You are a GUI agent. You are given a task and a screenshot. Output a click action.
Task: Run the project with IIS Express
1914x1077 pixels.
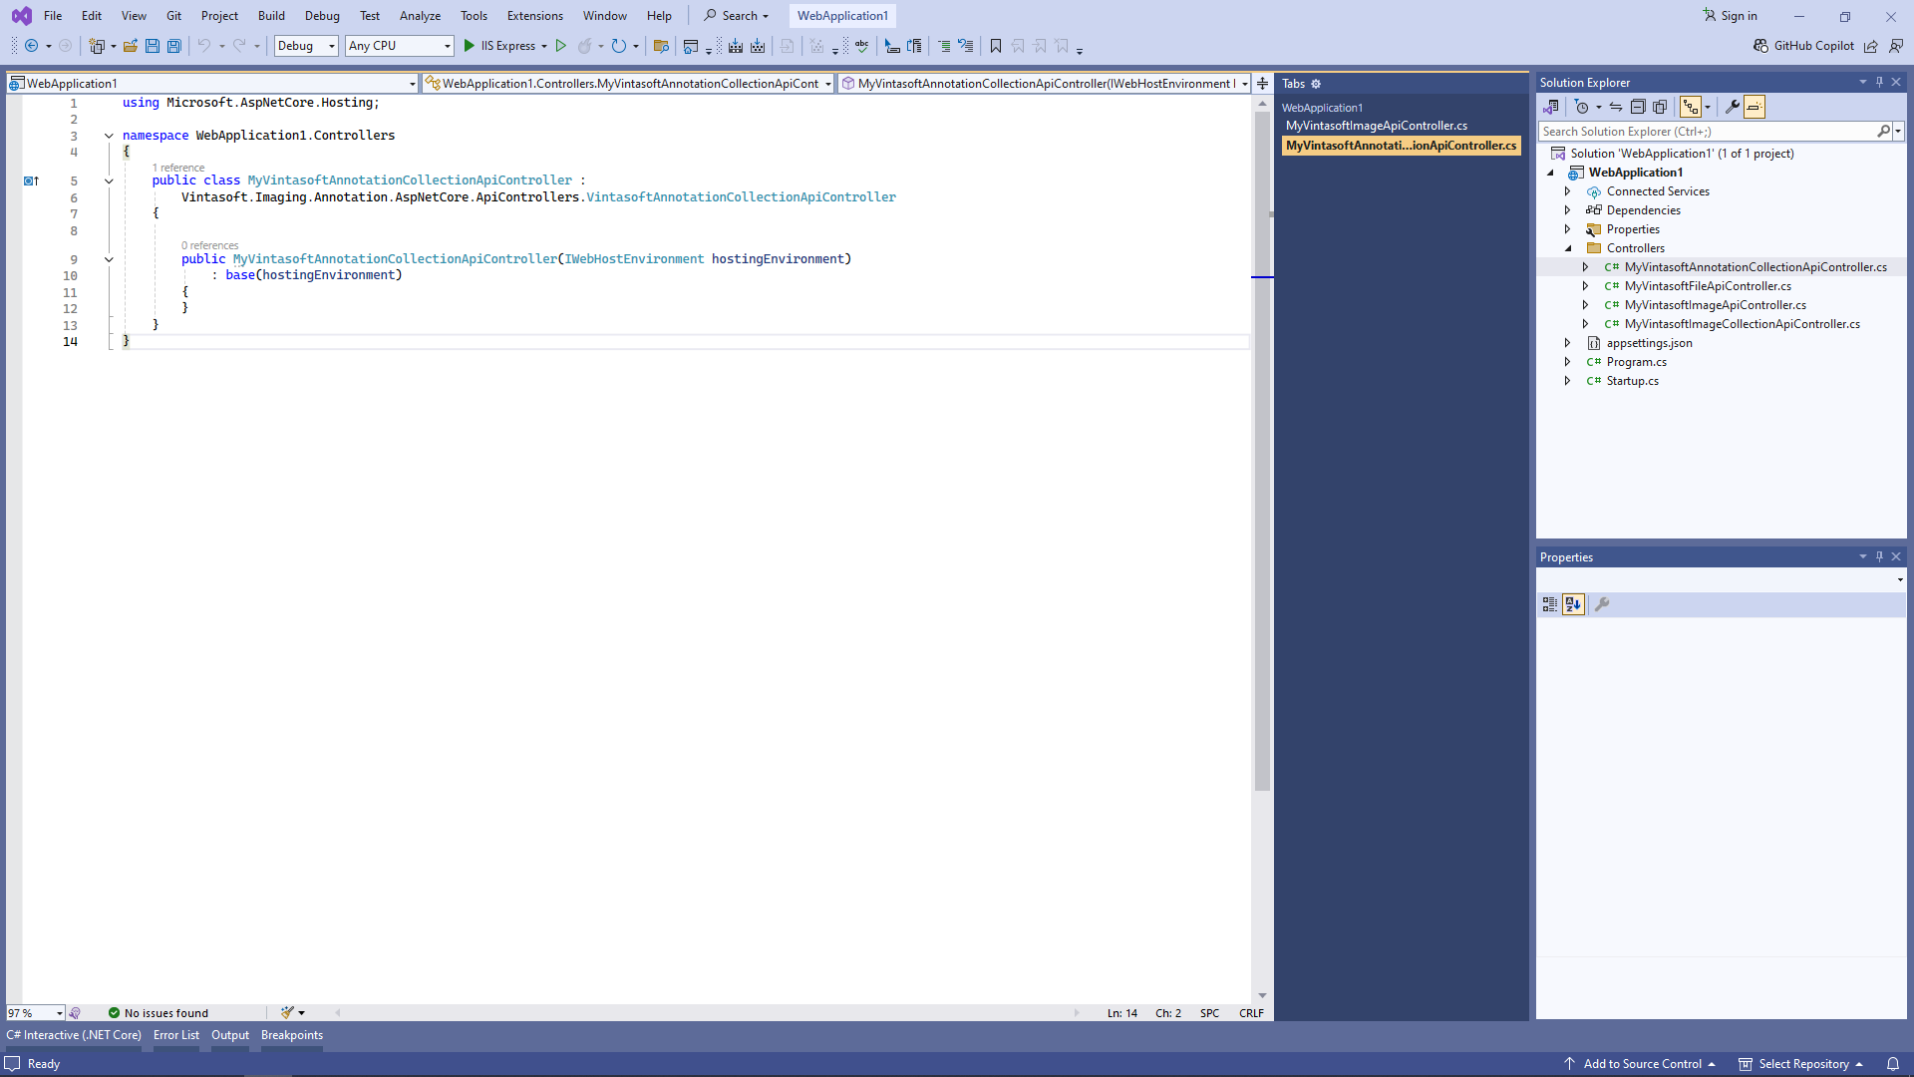pos(499,46)
